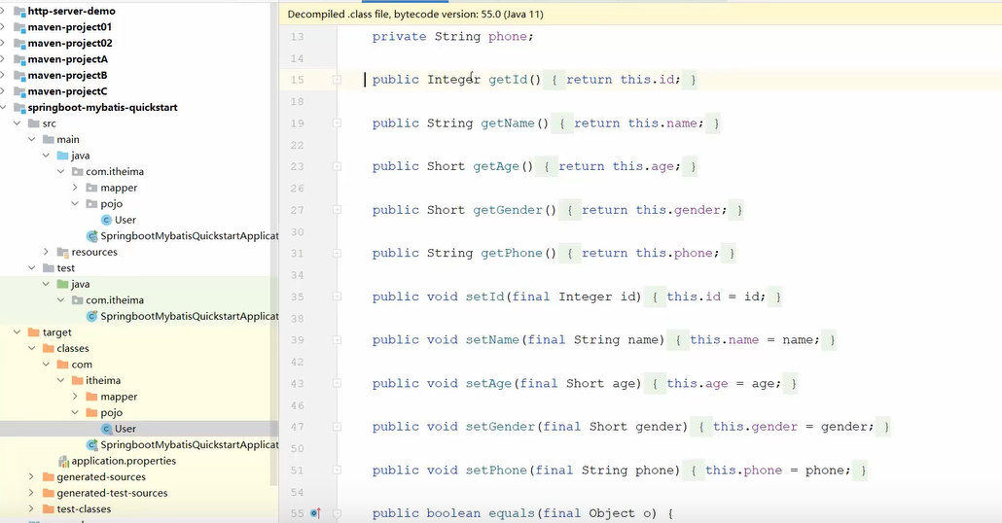Toggle fold of getGender method on line 27
Screen dimensions: 1002x523
pyautogui.click(x=337, y=210)
